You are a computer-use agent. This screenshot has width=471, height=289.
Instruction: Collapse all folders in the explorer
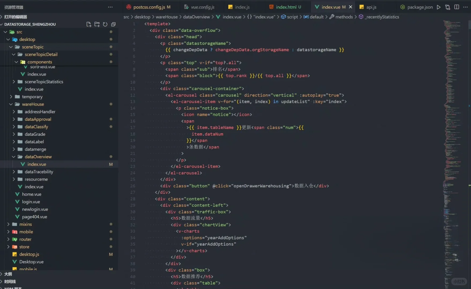click(x=113, y=24)
